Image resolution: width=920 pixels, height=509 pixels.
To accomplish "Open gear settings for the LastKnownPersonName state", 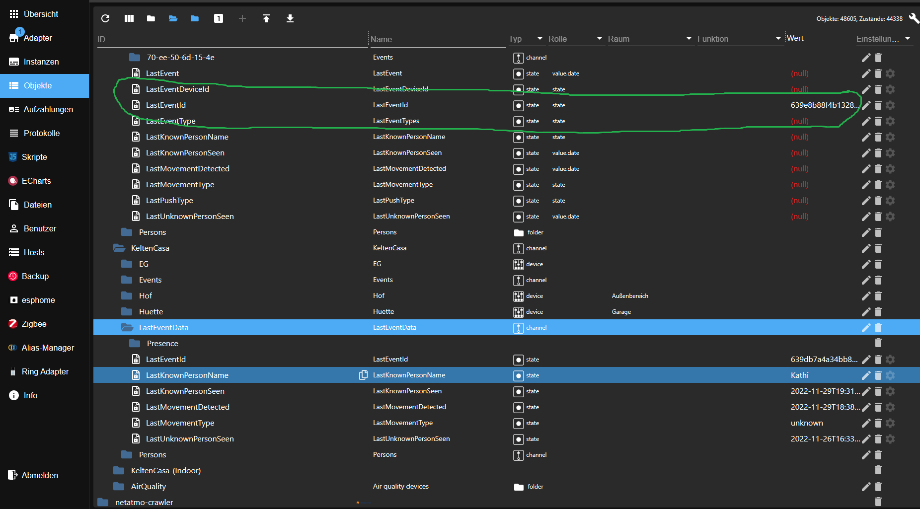I will (x=890, y=376).
